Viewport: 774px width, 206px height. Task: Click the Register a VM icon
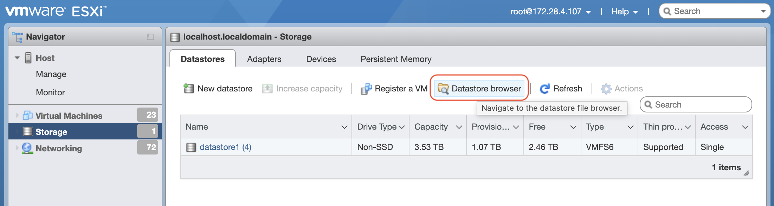click(366, 89)
